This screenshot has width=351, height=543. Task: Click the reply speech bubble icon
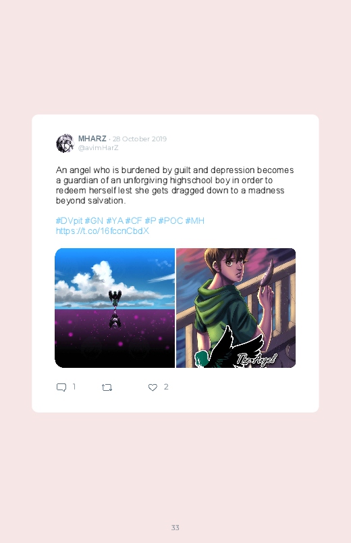pyautogui.click(x=61, y=387)
